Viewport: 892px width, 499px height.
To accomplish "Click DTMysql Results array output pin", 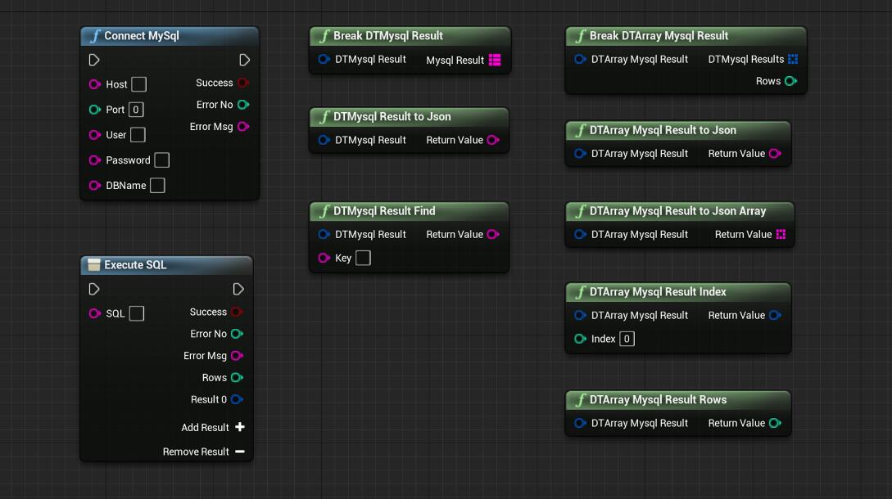I will click(x=792, y=59).
